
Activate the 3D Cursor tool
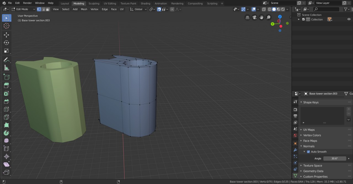[x=7, y=26]
